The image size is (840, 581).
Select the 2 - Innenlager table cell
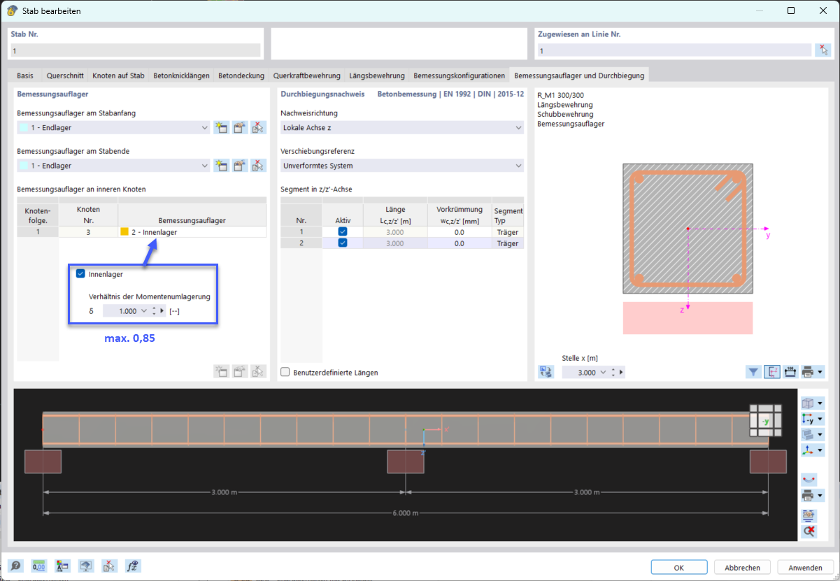(192, 231)
